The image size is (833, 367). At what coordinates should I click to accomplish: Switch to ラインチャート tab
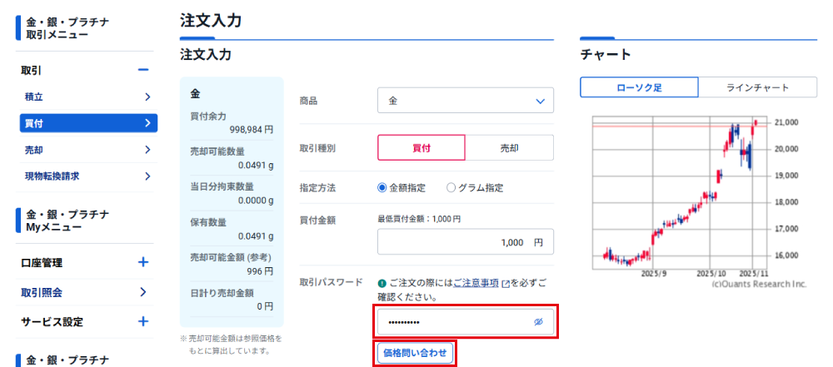(x=757, y=88)
